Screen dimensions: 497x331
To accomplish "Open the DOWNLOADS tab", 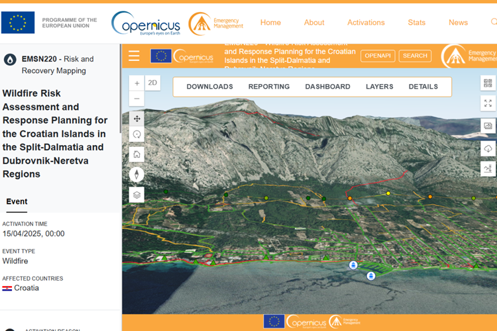I will click(209, 87).
